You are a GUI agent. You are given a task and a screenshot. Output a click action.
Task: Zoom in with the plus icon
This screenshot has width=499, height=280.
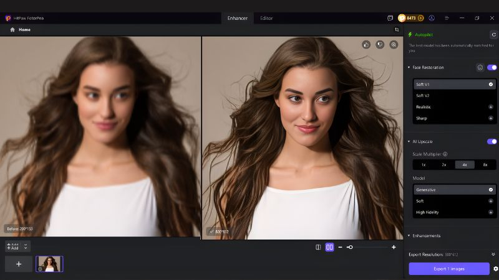394,247
